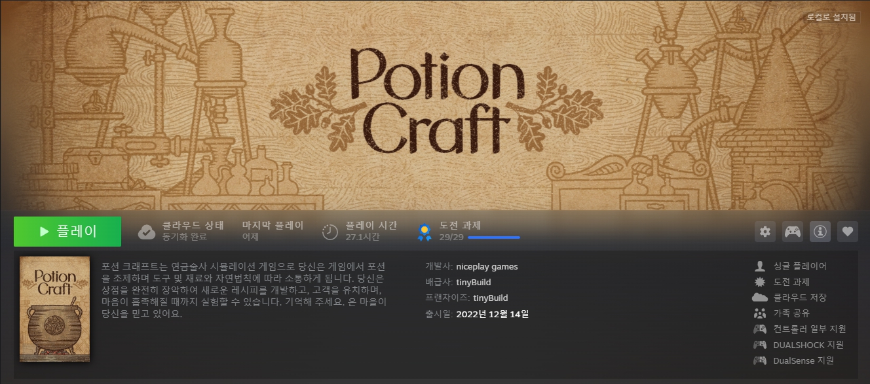The height and width of the screenshot is (384, 870).
Task: Click the 가족 공유 family icon
Action: click(x=760, y=313)
